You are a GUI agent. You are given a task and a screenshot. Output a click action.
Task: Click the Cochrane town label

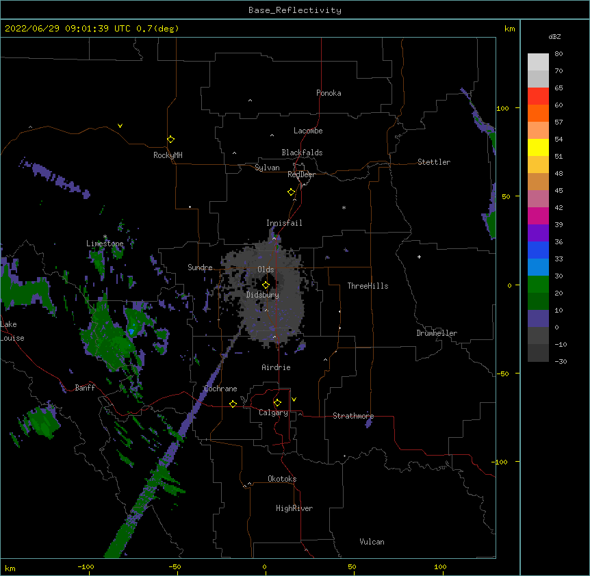[220, 389]
